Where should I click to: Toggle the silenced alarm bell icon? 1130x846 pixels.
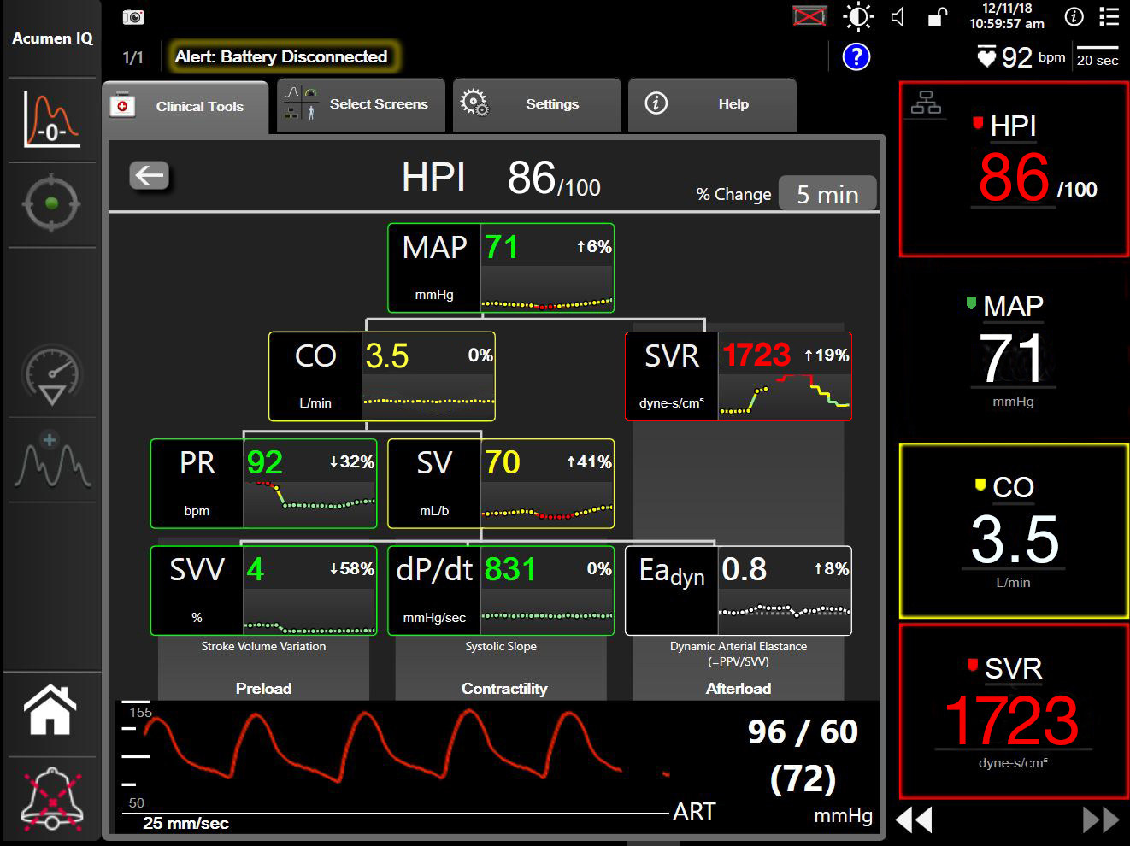(52, 799)
